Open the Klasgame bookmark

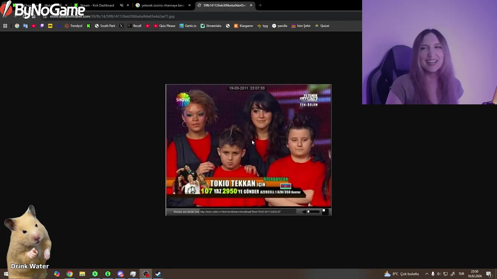pyautogui.click(x=243, y=26)
